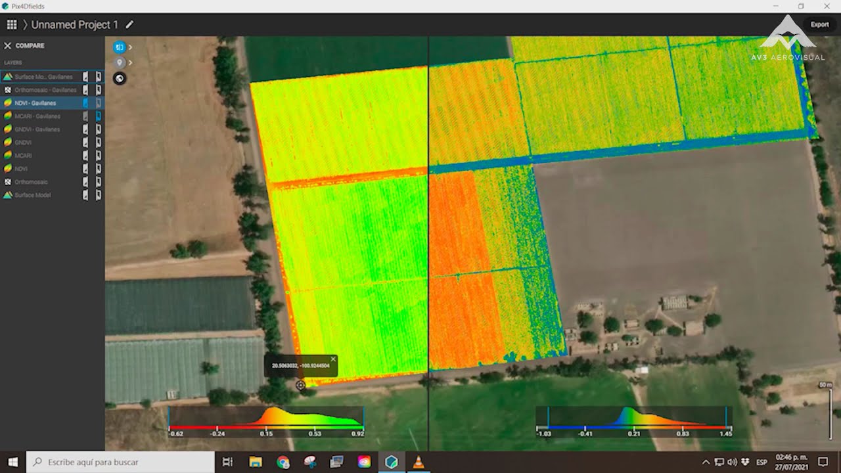Click the coordinate crosshair marker on map
This screenshot has width=841, height=473.
pyautogui.click(x=300, y=386)
